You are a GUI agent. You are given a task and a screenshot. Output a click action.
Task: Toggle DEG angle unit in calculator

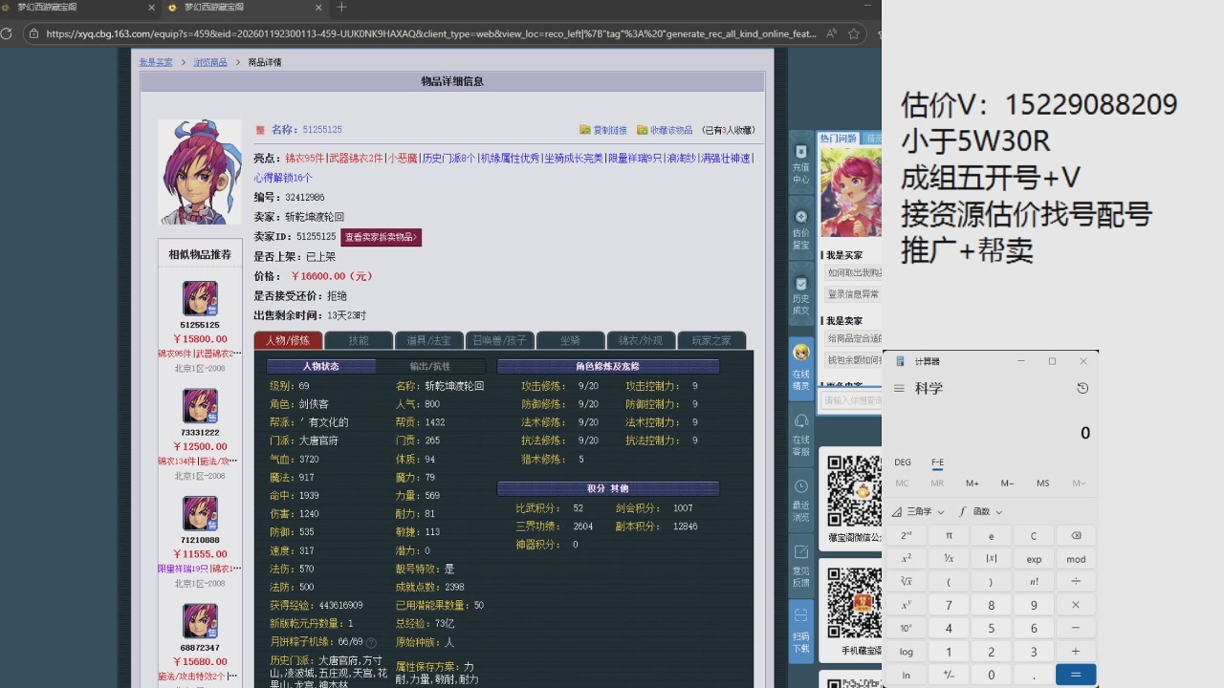(902, 462)
